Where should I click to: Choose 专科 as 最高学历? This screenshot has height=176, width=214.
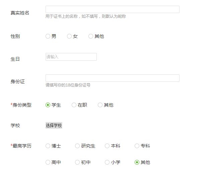click(137, 146)
